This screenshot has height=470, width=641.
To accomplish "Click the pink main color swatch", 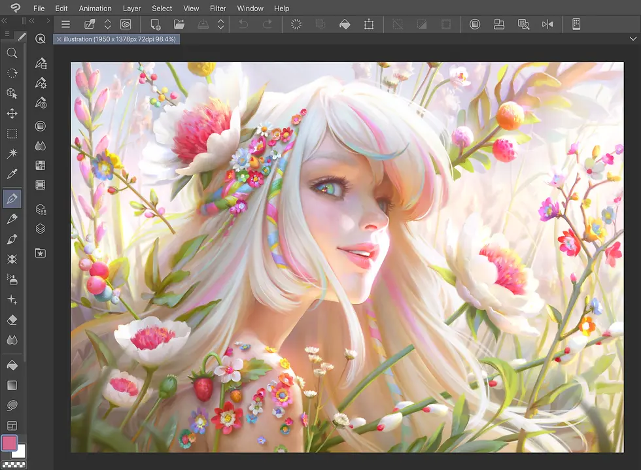I will [x=9, y=443].
